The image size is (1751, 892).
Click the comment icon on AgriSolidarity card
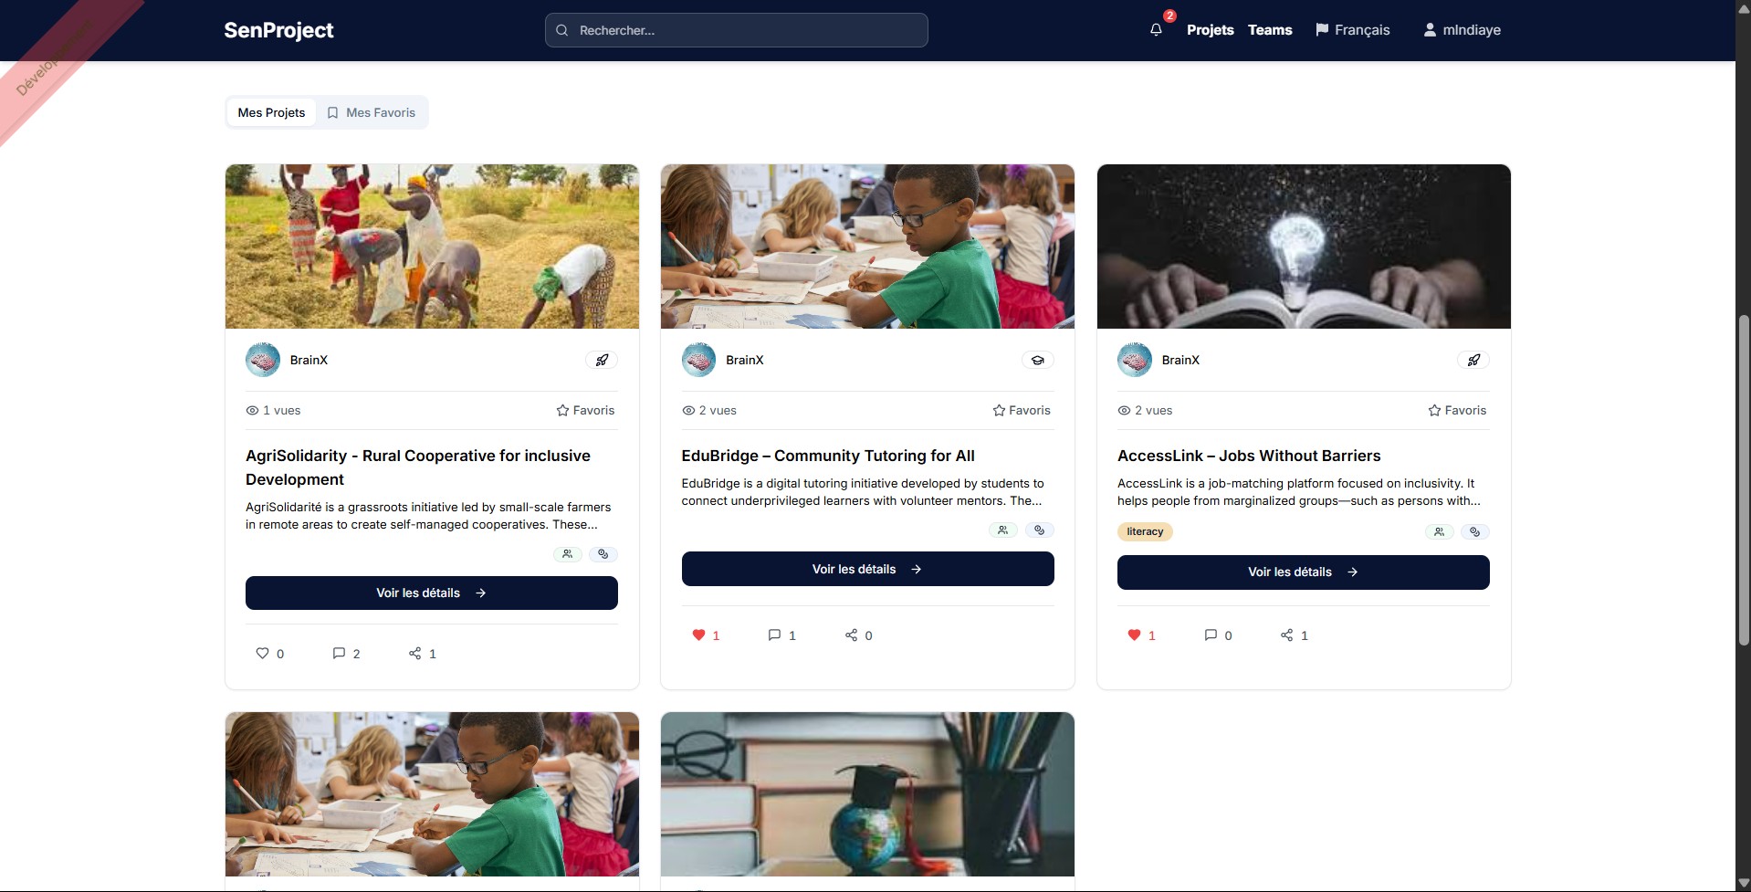click(x=339, y=654)
